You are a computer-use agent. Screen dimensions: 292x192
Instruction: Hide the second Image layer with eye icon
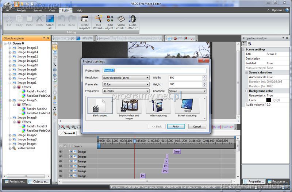point(61,156)
